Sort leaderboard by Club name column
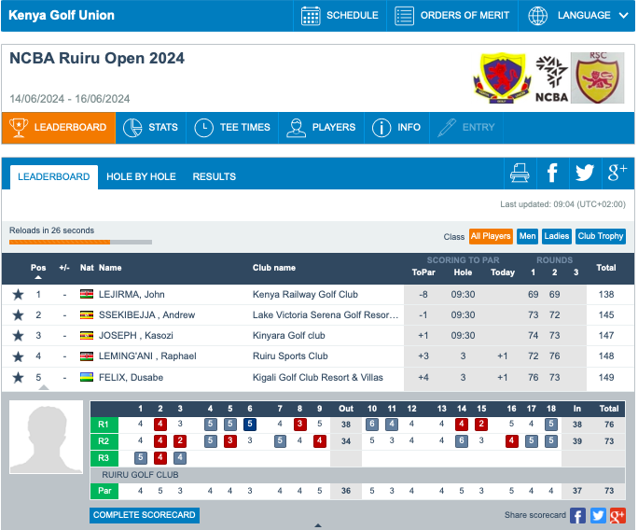 point(274,268)
